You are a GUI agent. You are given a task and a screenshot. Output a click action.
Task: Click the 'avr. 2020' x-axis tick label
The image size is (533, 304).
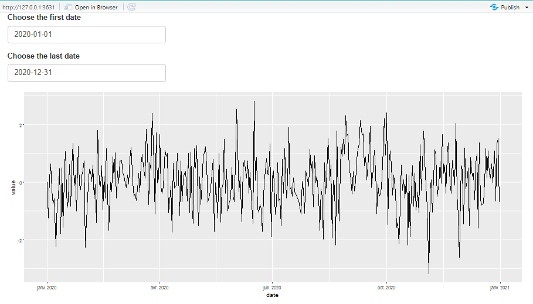coord(159,288)
